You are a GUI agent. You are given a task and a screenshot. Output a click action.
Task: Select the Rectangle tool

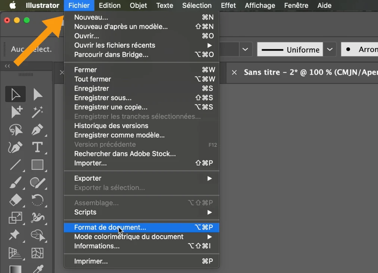[38, 165]
